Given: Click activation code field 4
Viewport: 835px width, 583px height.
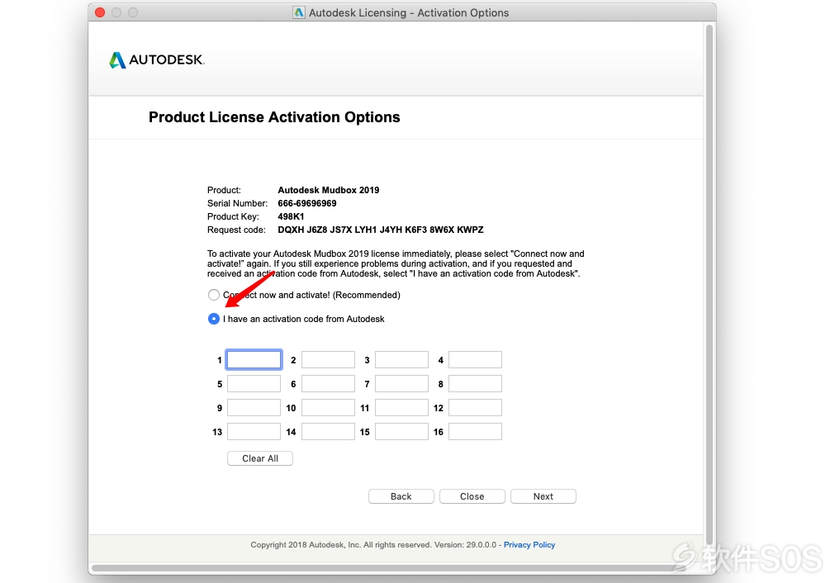Looking at the screenshot, I should pyautogui.click(x=475, y=360).
